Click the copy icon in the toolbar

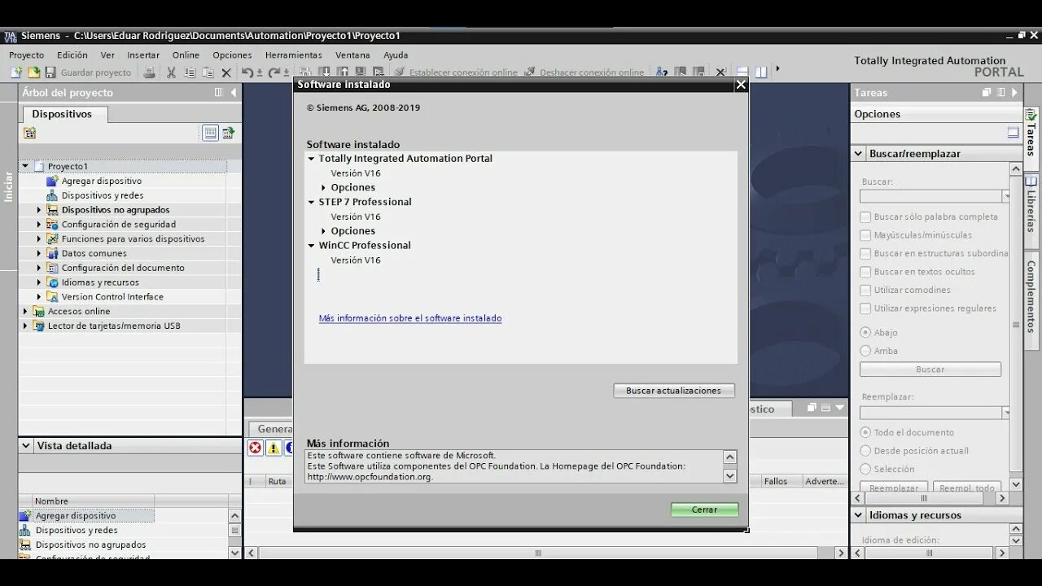coord(189,72)
